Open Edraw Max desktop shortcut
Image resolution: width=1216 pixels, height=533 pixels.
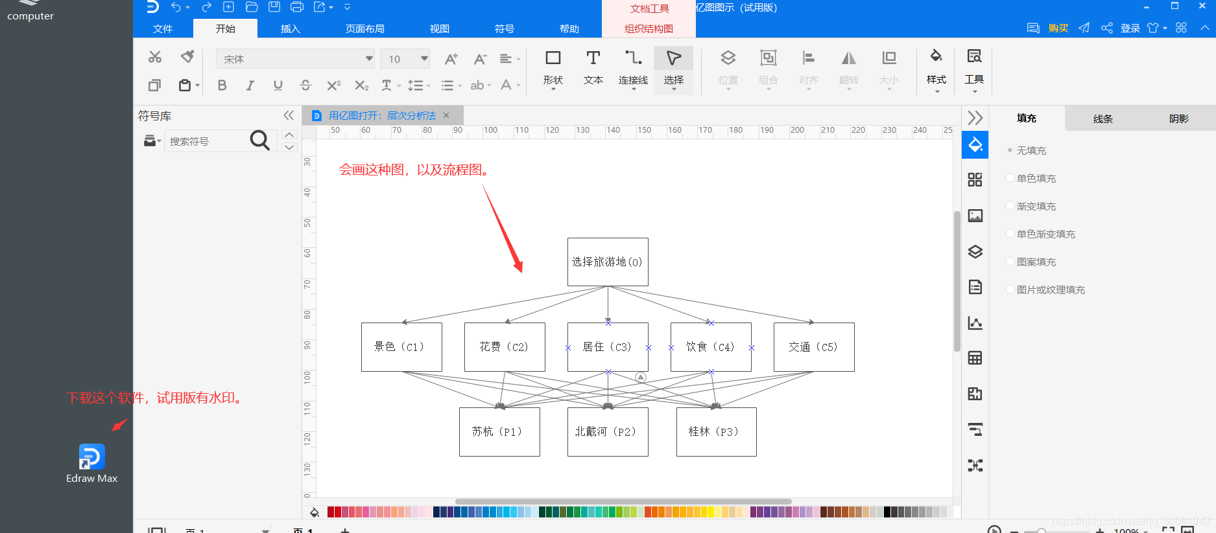click(x=91, y=464)
